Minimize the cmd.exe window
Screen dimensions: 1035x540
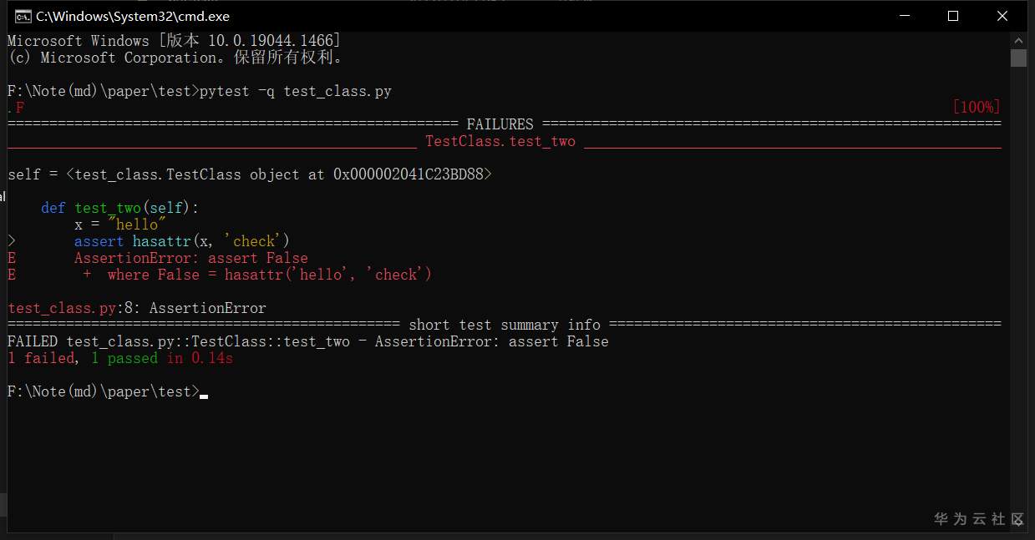(907, 16)
